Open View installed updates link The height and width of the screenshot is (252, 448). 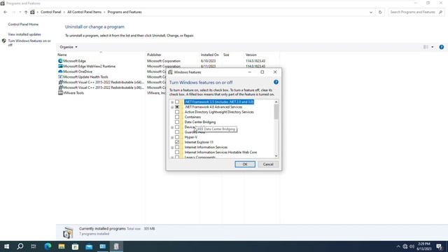coord(24,34)
